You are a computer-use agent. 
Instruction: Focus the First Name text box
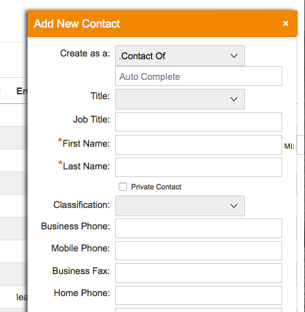coord(199,145)
